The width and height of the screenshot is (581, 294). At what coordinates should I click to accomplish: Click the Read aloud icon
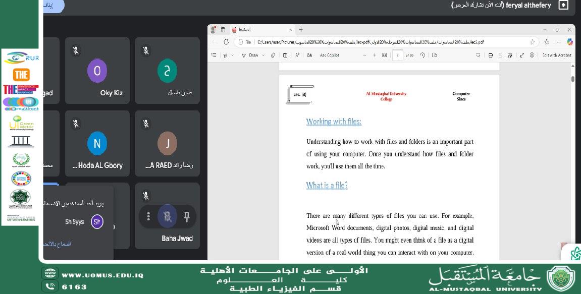point(297,55)
